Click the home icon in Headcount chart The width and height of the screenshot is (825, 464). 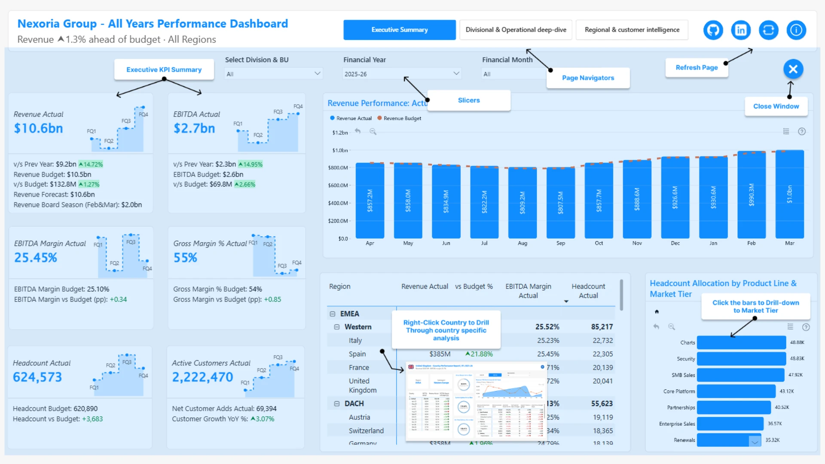pyautogui.click(x=657, y=311)
